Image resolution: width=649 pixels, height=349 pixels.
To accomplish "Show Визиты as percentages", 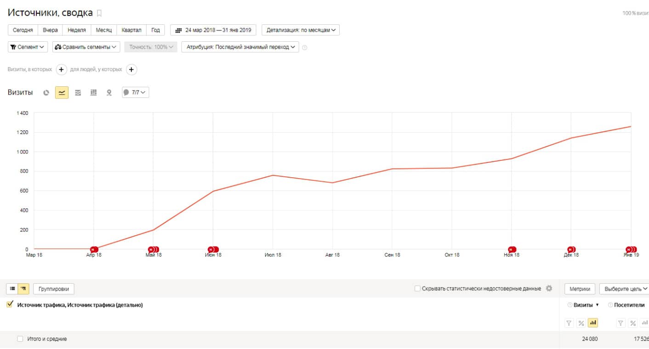I will [581, 323].
